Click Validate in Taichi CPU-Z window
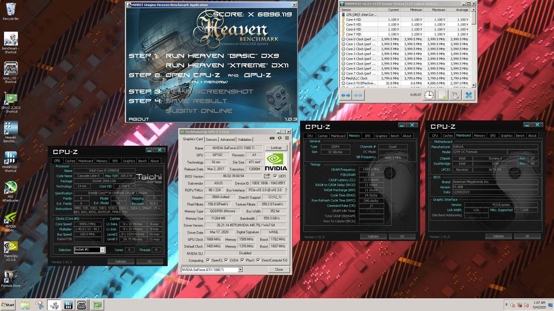Image resolution: width=554 pixels, height=311 pixels. (121, 261)
